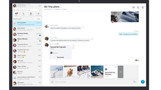Open the Angus McNeil chat
Image resolution: width=161 pixels, height=90 pixels.
click(27, 67)
